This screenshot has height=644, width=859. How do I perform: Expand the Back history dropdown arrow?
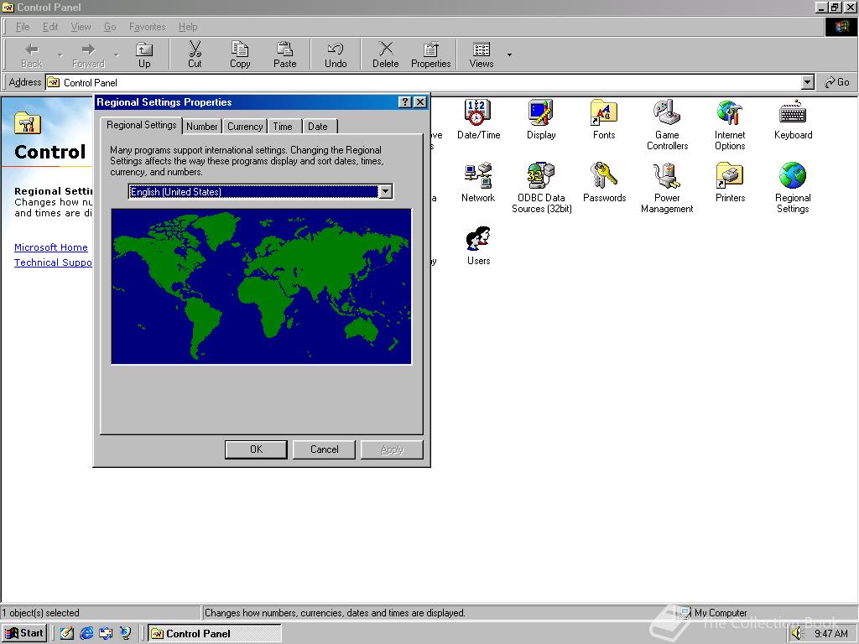click(x=60, y=55)
